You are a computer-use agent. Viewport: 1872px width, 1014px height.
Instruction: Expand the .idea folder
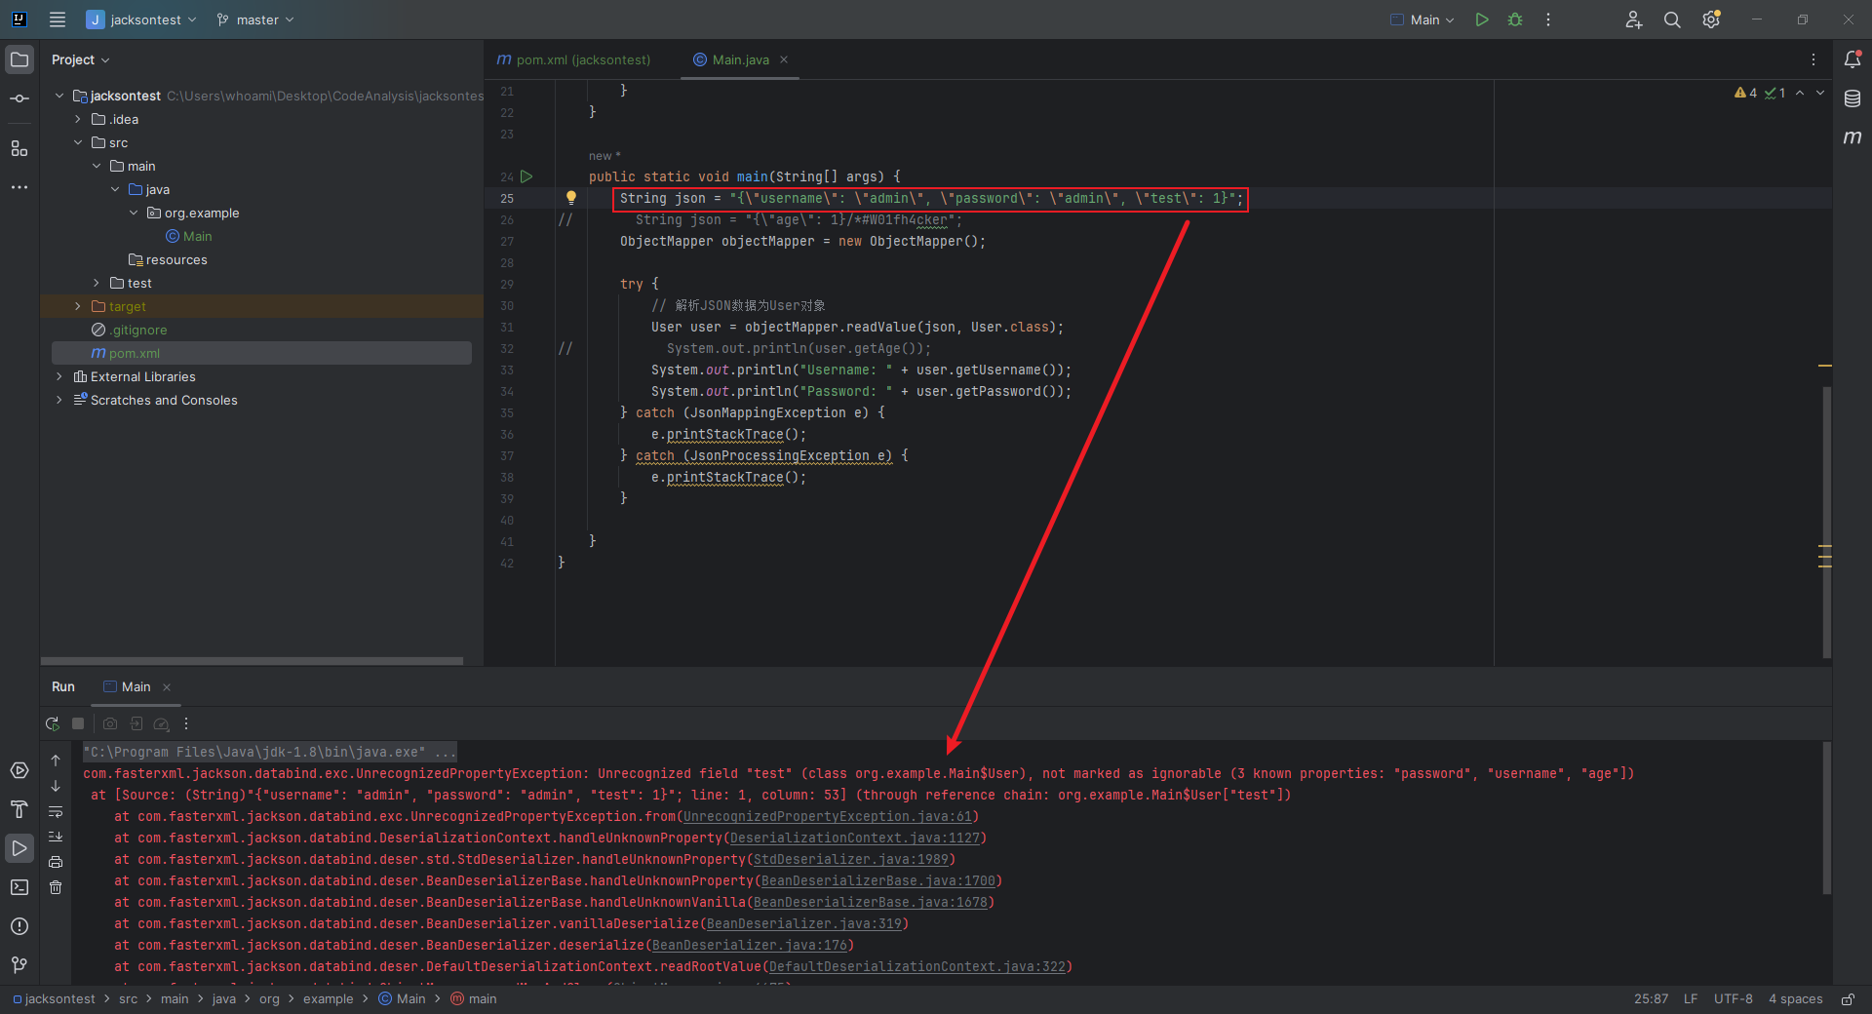(78, 119)
